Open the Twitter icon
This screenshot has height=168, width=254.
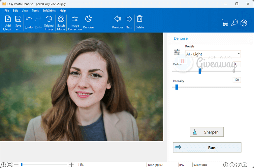pos(238,165)
